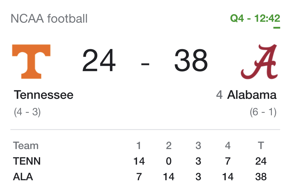Click the ALA row label in the table
This screenshot has height=190, width=288.
pyautogui.click(x=23, y=177)
